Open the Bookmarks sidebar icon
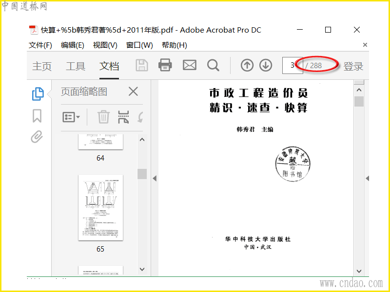 pyautogui.click(x=37, y=116)
